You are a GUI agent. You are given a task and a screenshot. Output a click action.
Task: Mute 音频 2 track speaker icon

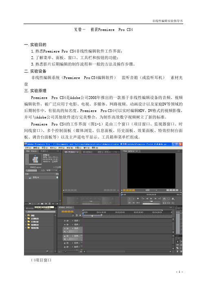coord(65,243)
